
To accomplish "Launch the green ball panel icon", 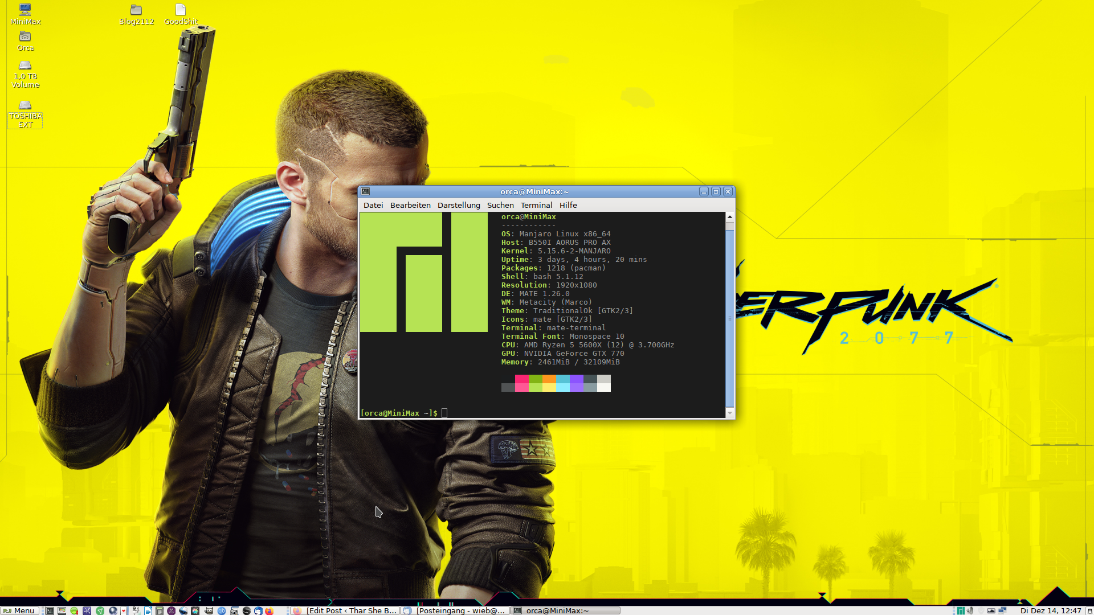I will [x=74, y=610].
